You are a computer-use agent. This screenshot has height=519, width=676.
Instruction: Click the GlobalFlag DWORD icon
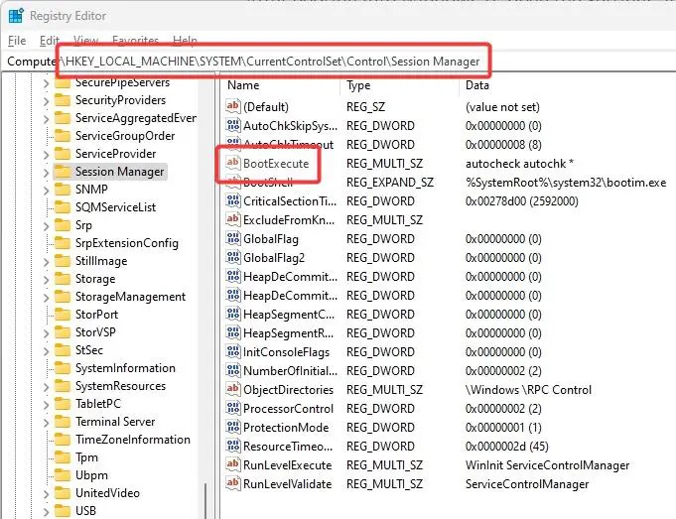[x=233, y=238]
